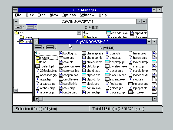Open the Tree menu

(42, 15)
